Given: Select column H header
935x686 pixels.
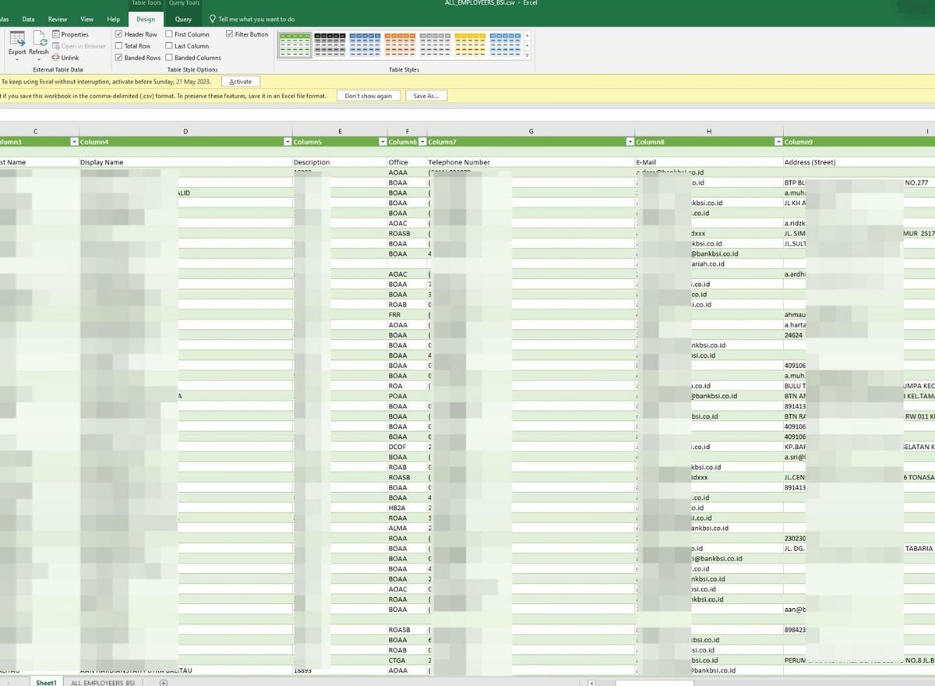Looking at the screenshot, I should tap(709, 131).
